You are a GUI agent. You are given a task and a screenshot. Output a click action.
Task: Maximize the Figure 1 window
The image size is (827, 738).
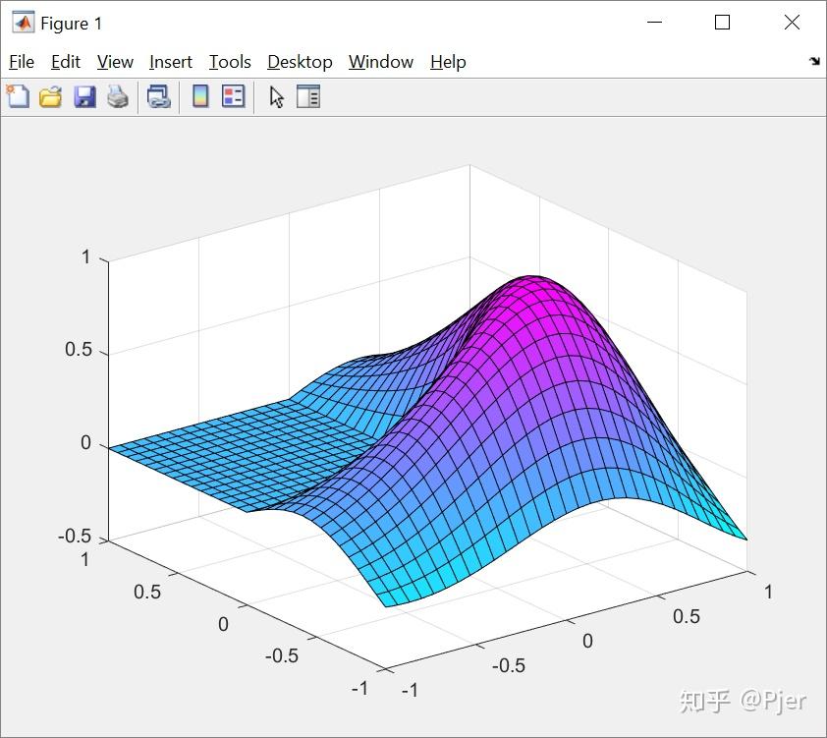point(722,23)
